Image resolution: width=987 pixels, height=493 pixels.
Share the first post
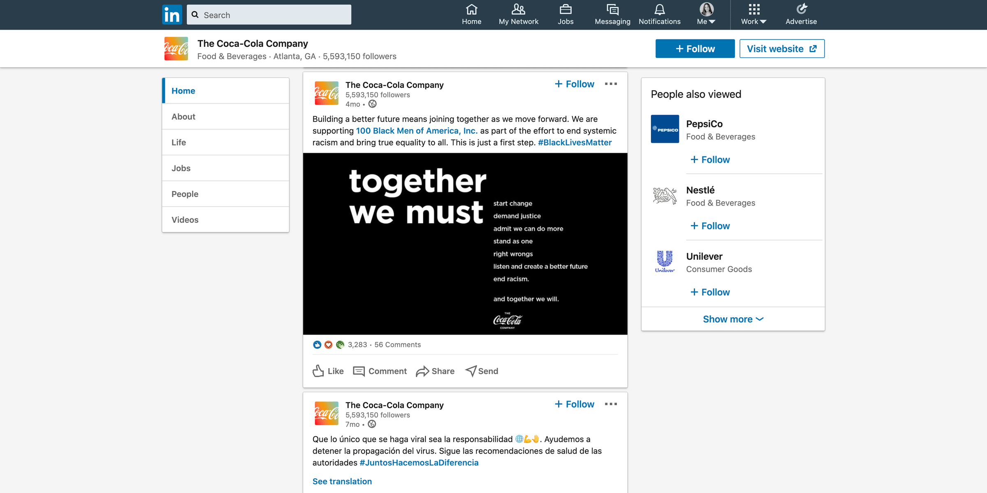[x=435, y=371]
